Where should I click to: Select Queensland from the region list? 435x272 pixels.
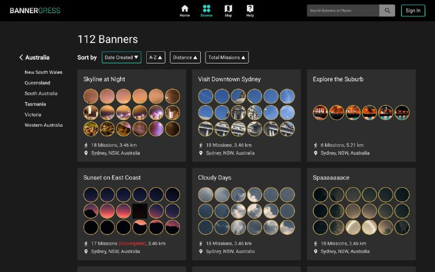coord(38,83)
